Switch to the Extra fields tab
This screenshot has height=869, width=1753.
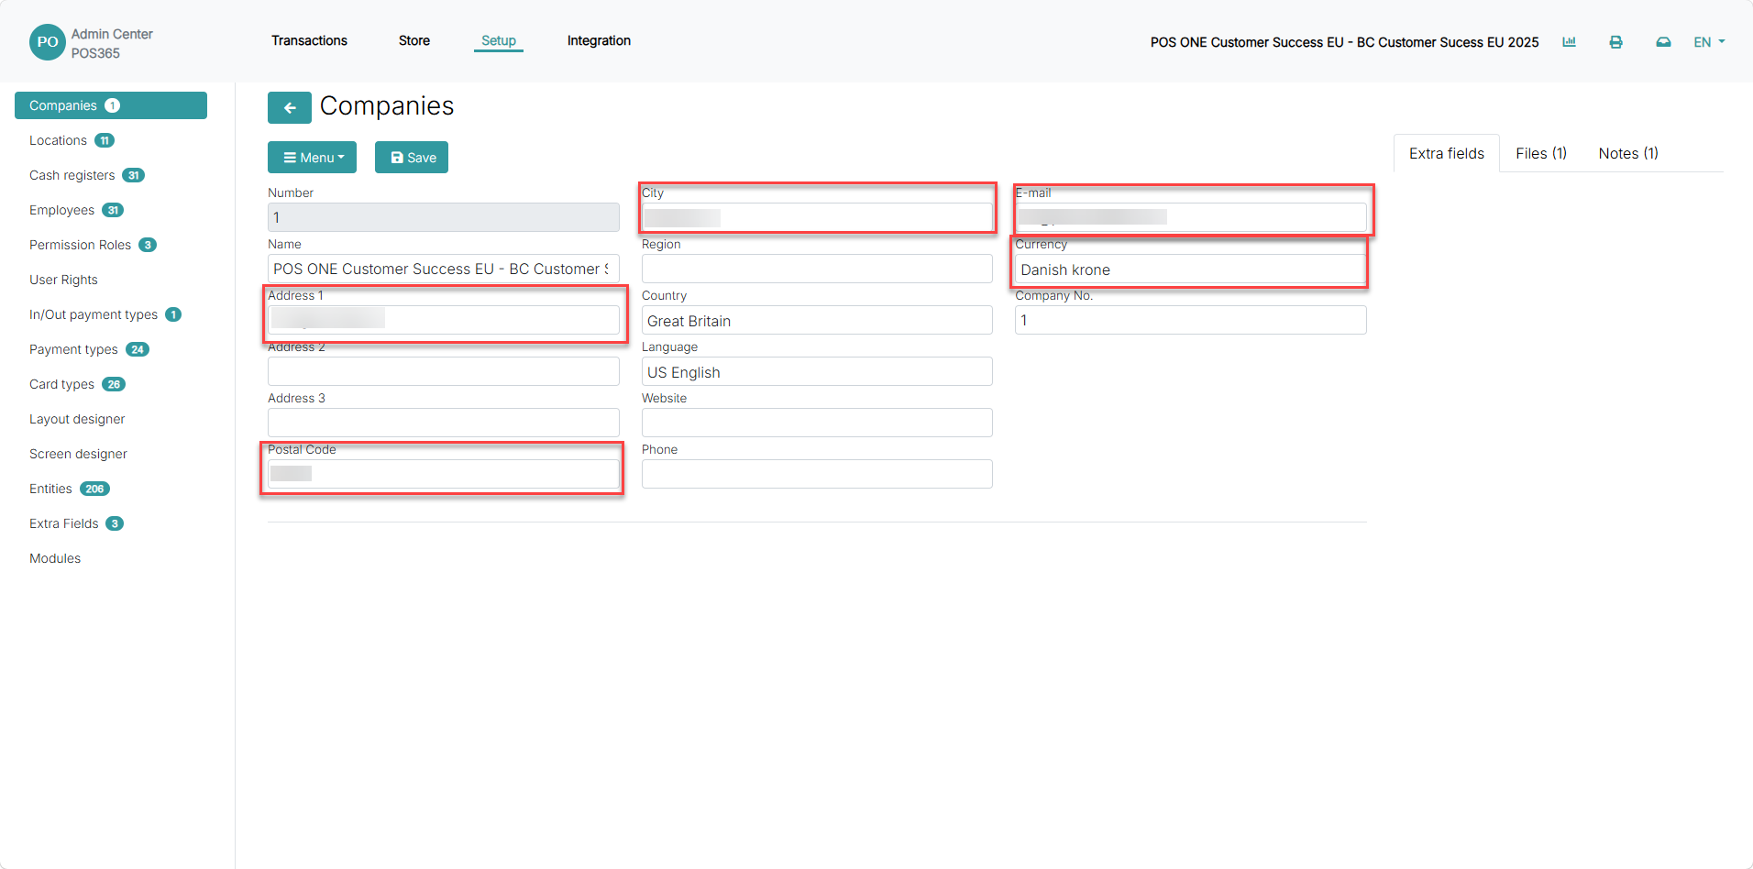click(1447, 153)
